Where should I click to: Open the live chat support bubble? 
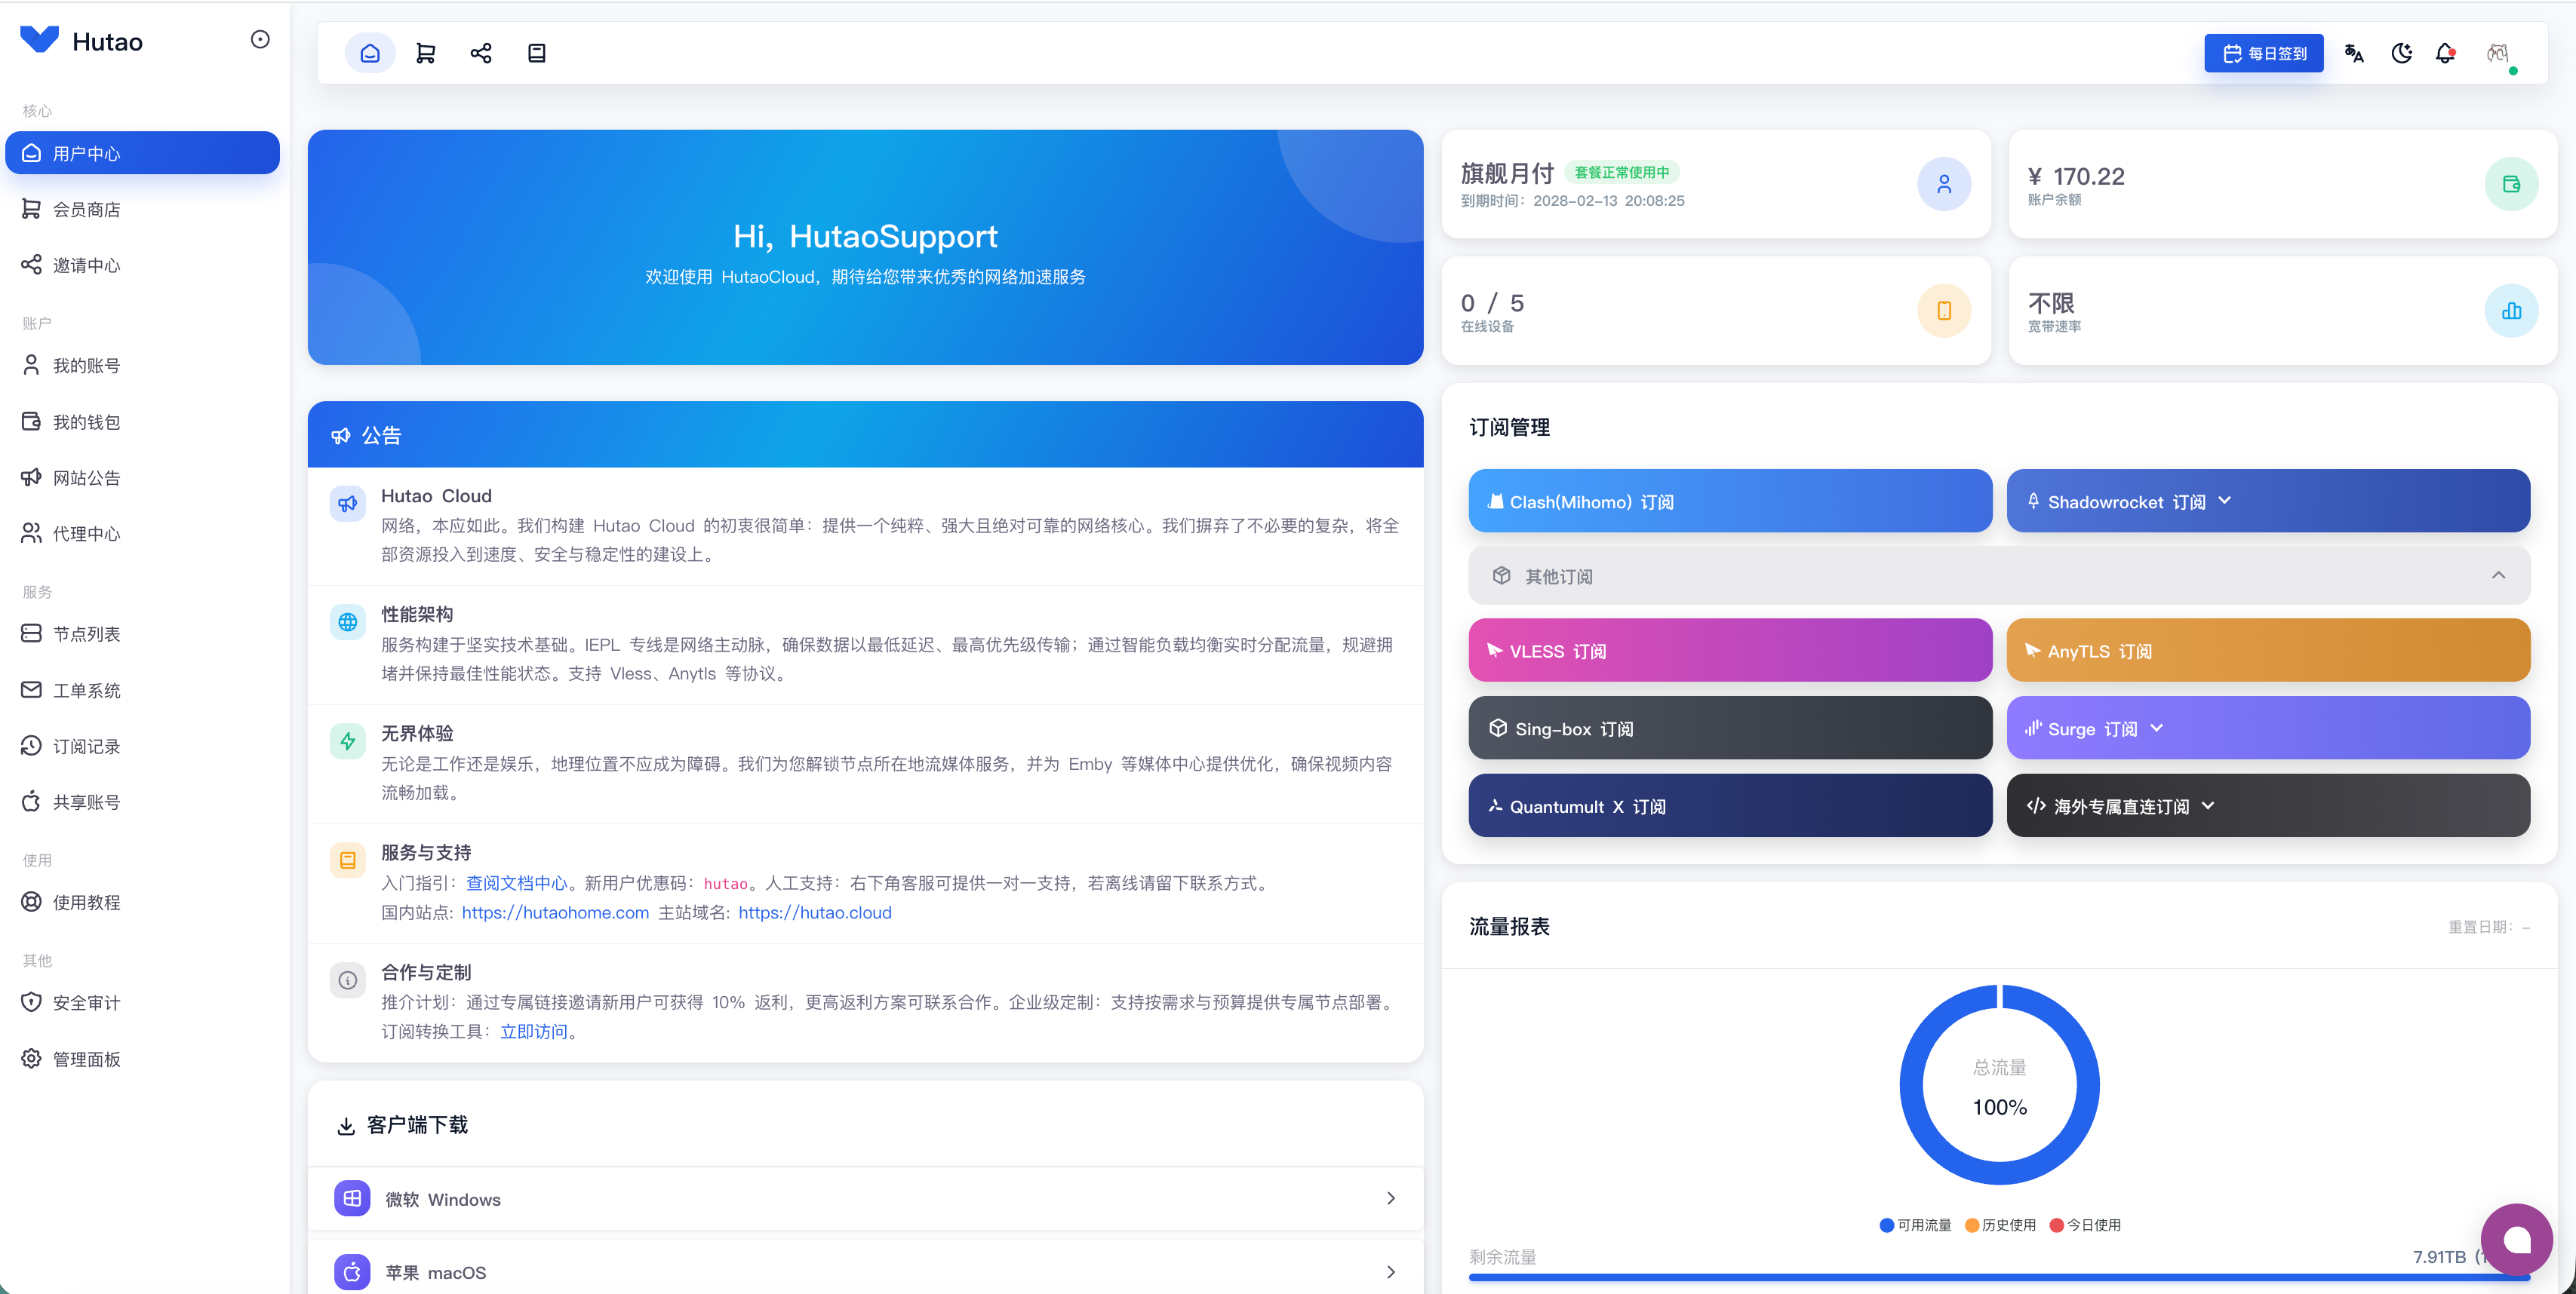[x=2517, y=1239]
